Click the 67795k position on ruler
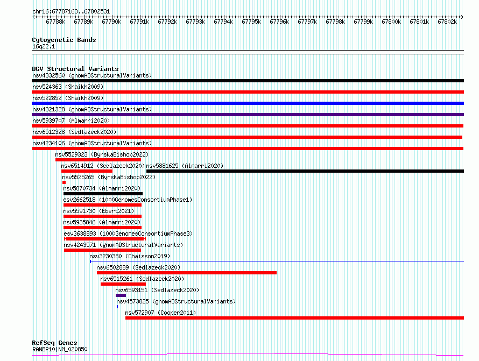479x361 pixels. [x=251, y=22]
